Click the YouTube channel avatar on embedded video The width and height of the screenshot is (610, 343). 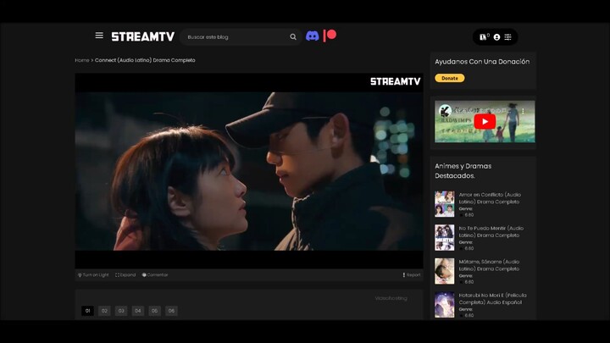(x=445, y=111)
